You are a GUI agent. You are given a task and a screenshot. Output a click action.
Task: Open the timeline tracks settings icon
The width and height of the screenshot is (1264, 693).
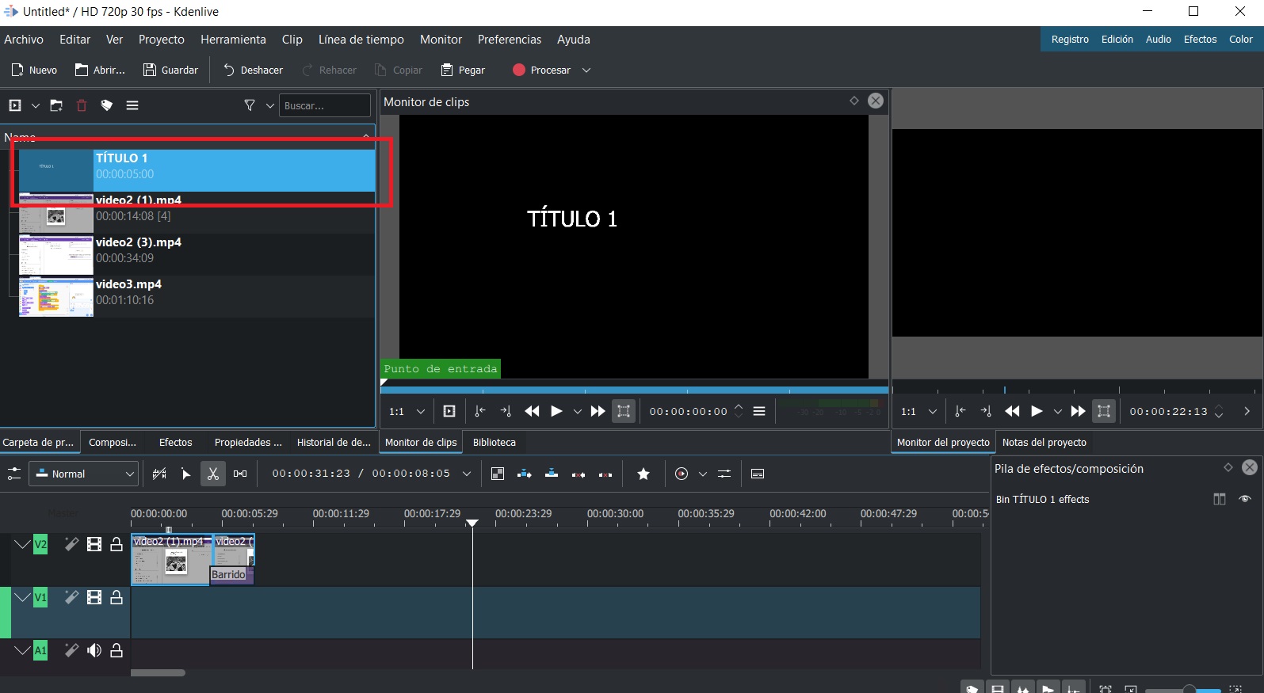pos(14,474)
